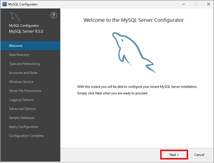The image size is (214, 163).
Task: Click the Welcome to MySQL Server Configurator heading
Action: [x=133, y=20]
